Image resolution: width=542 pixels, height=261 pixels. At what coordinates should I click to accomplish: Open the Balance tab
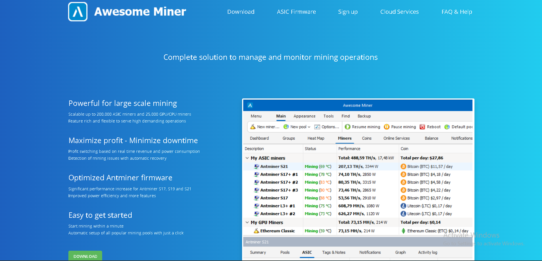432,138
